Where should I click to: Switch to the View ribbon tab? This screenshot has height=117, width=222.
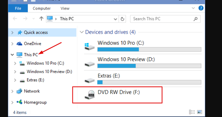click(65, 8)
